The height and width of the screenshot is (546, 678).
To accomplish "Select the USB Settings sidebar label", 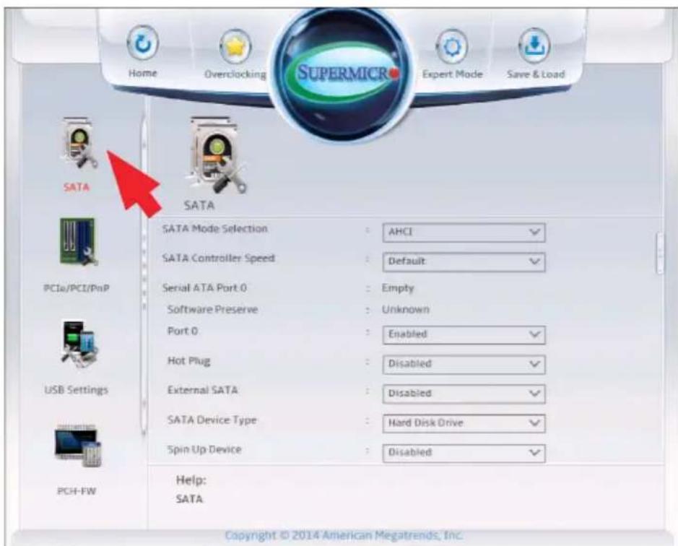I will tap(77, 390).
